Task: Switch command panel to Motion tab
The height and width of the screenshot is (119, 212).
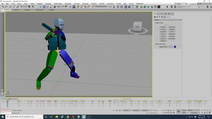Action: 166,14
